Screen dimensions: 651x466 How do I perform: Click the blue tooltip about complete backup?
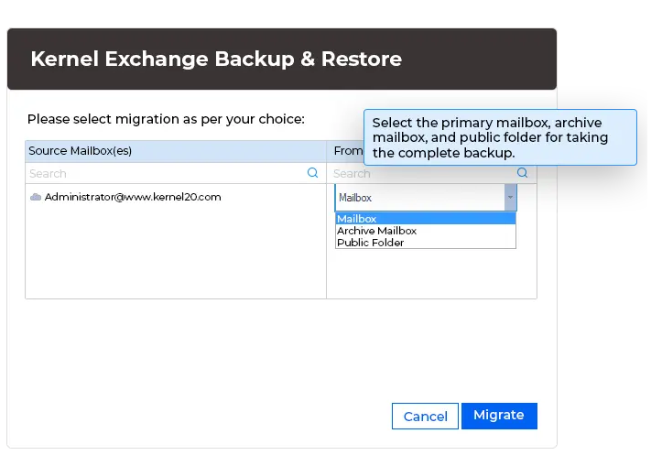pos(500,137)
